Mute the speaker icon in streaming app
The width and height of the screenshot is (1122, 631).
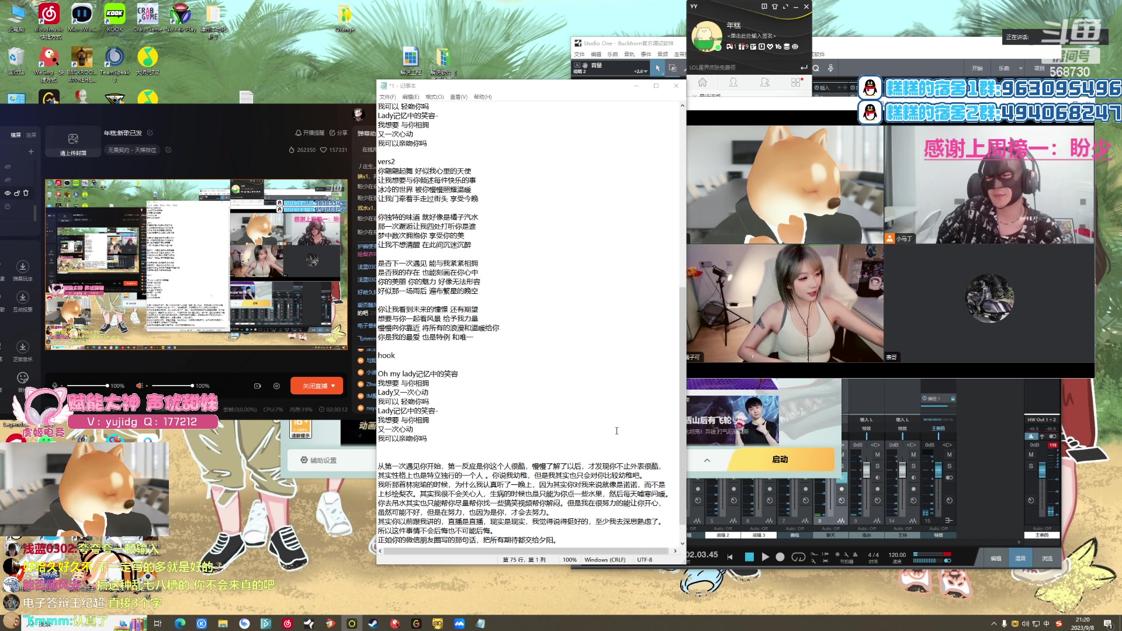click(x=139, y=386)
